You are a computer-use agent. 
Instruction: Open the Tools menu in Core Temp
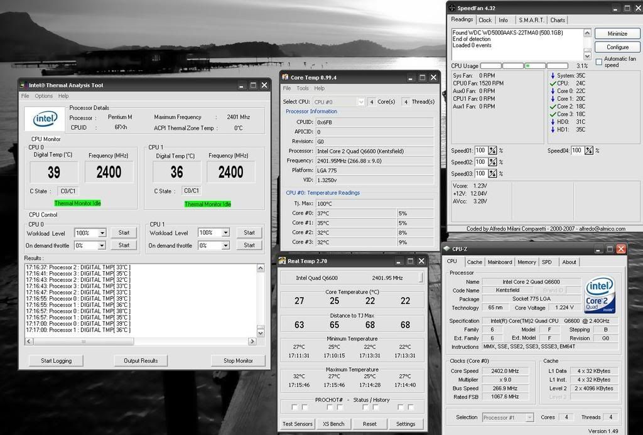(303, 88)
